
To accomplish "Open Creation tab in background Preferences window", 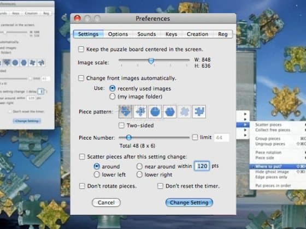I will (31, 13).
